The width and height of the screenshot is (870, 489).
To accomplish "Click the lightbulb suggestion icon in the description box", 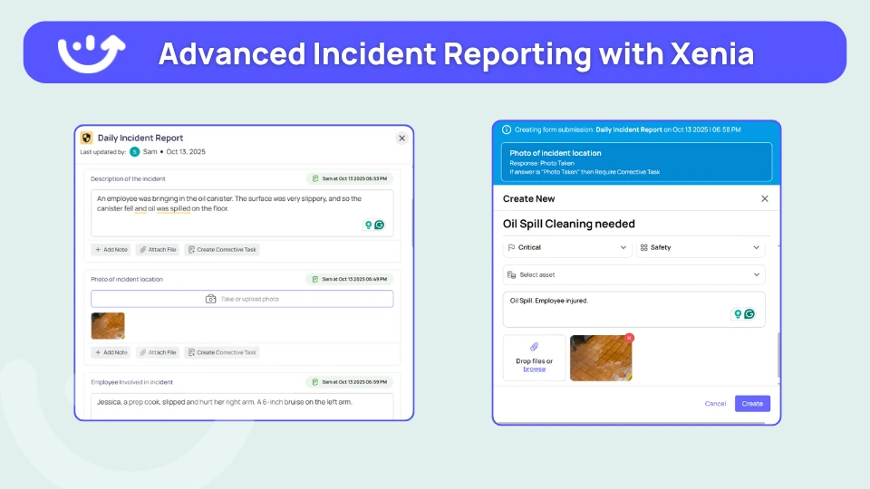I will (x=368, y=225).
